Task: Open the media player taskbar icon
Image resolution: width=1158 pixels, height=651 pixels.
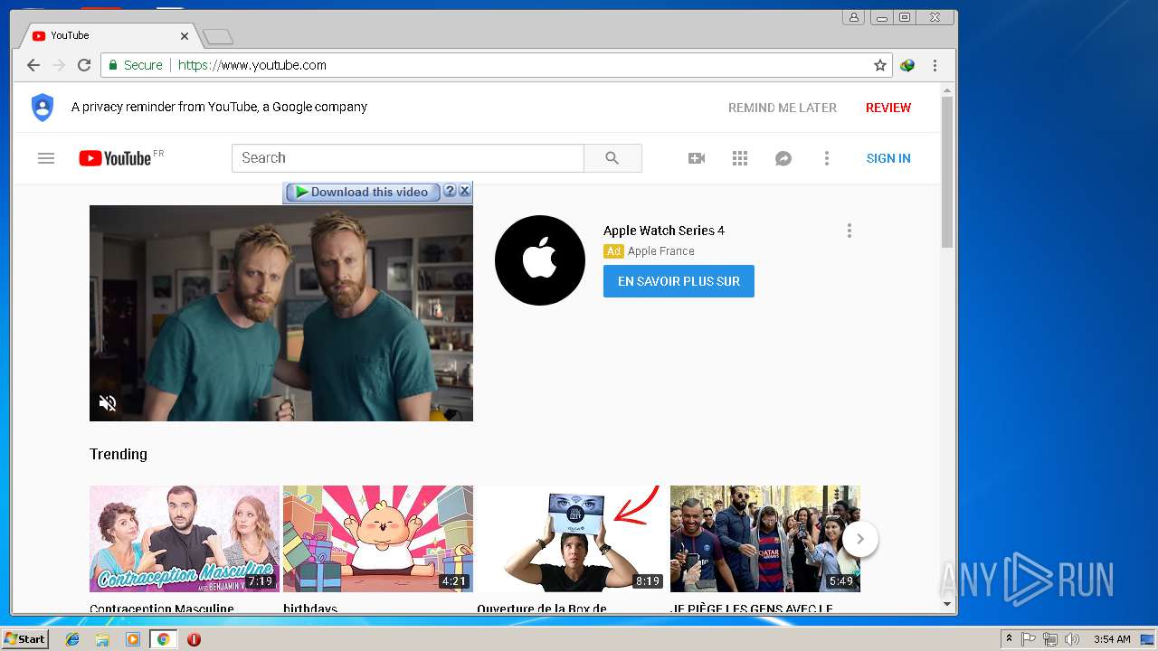Action: click(x=133, y=639)
